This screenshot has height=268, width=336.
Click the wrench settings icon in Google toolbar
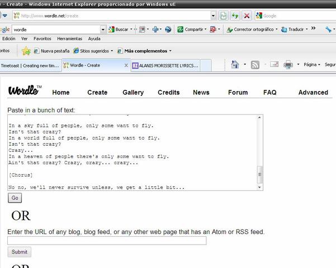point(328,30)
